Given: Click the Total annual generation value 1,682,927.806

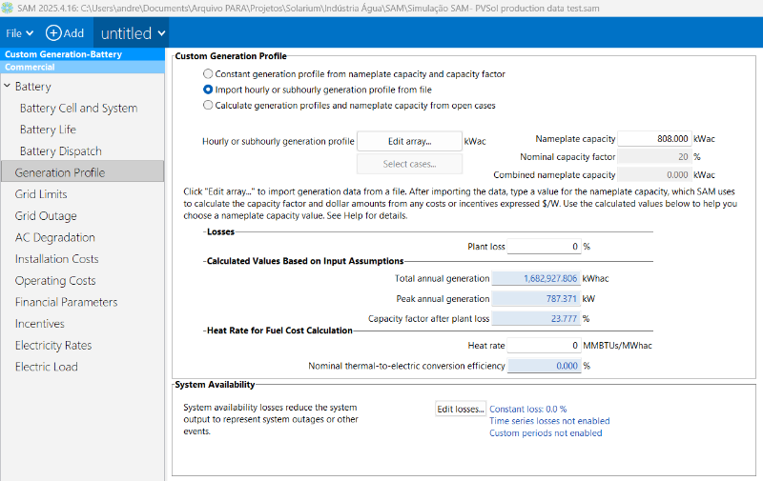Looking at the screenshot, I should [536, 278].
